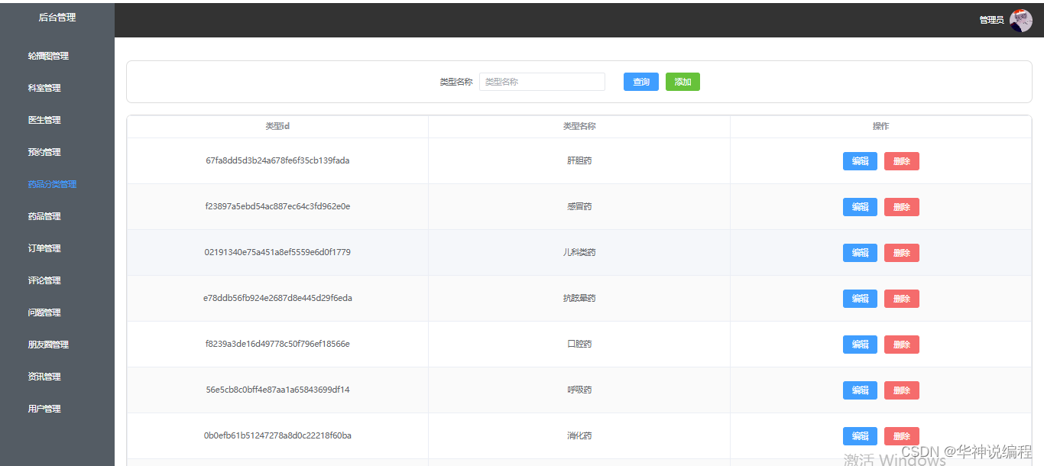Click the green 添加 button
Screen dimensions: 1044x466
[682, 82]
